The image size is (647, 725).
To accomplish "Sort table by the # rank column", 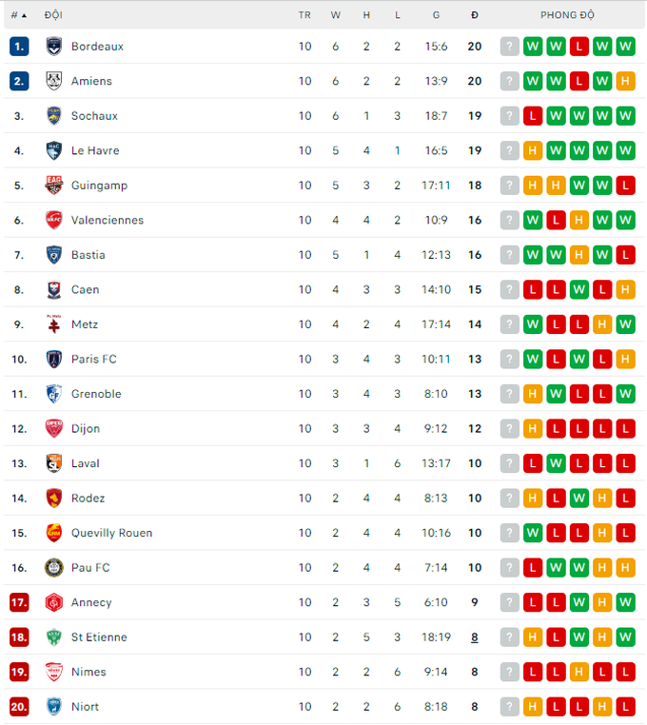I will 18,15.
